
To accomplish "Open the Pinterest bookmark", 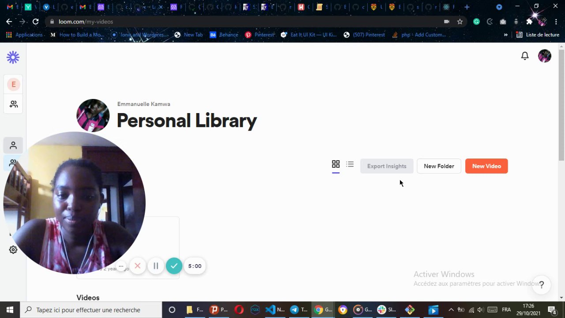I will click(x=260, y=34).
